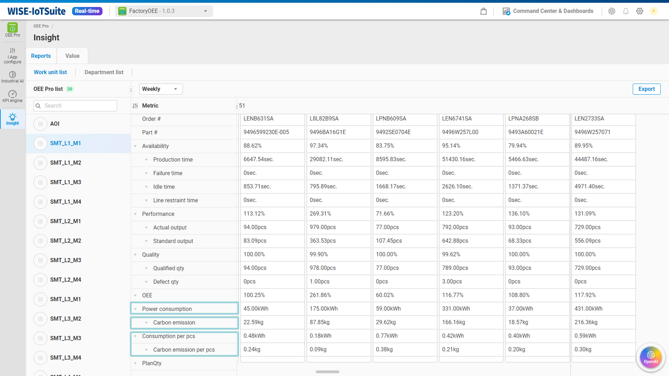Viewport: 669px width, 376px height.
Task: Toggle the Production time row arrow
Action: [x=147, y=160]
